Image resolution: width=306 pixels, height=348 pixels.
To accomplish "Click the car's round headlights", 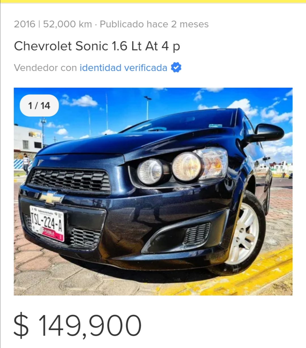I will point(170,168).
